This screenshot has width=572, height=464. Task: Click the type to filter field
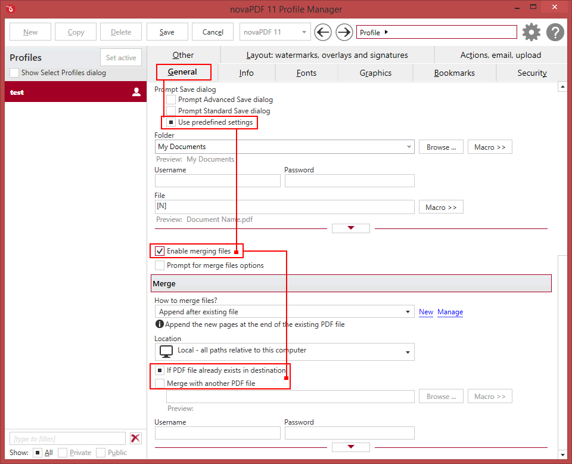tap(67, 438)
